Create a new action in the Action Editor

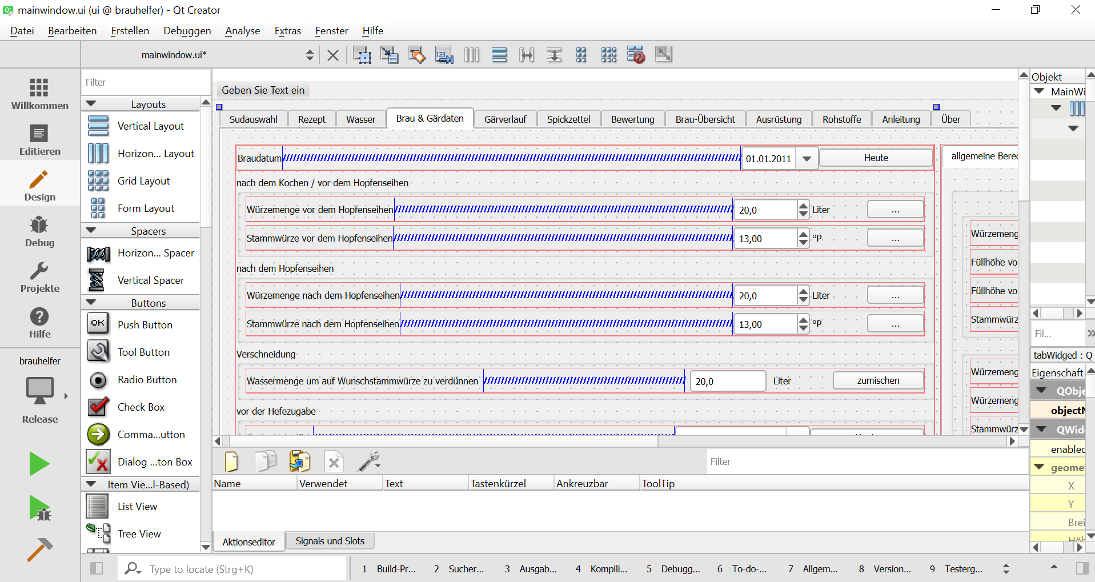pyautogui.click(x=232, y=461)
